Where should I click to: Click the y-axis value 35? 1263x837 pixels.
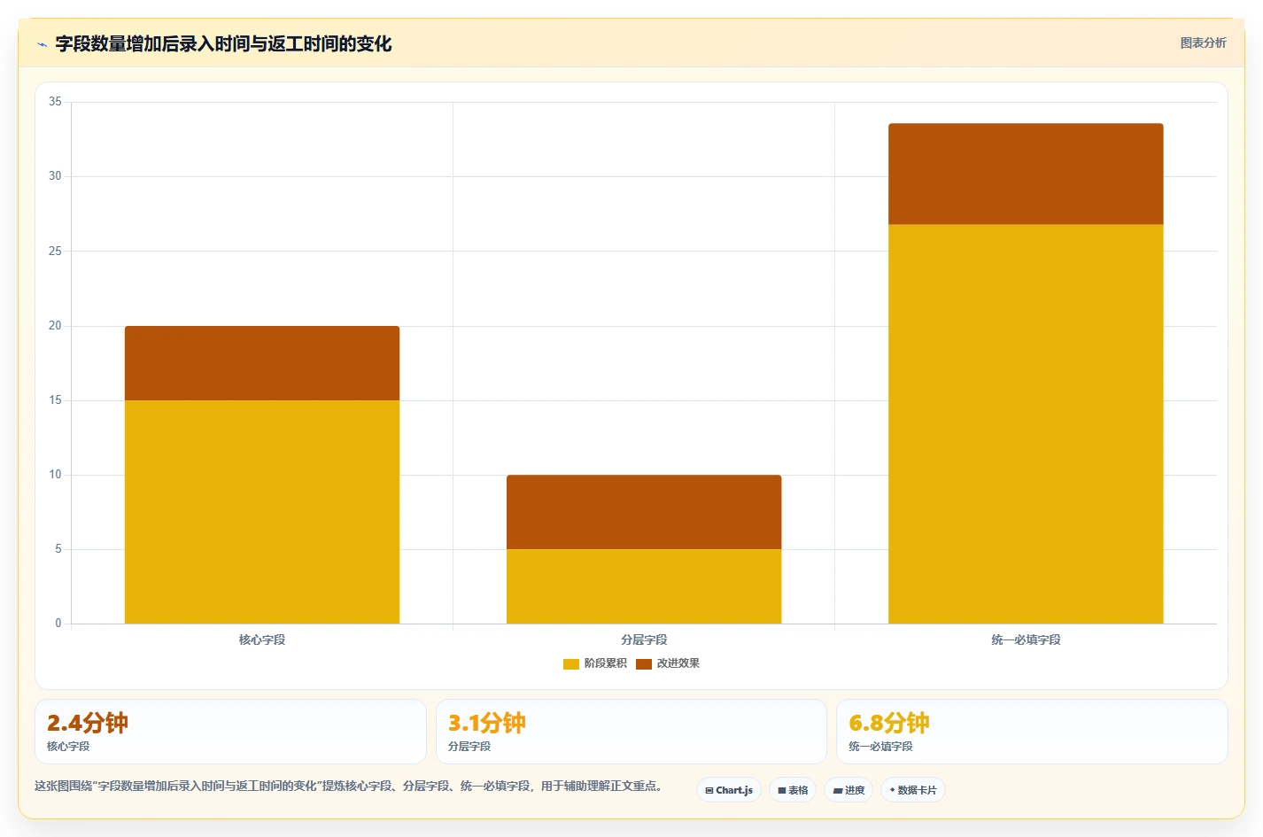(55, 102)
